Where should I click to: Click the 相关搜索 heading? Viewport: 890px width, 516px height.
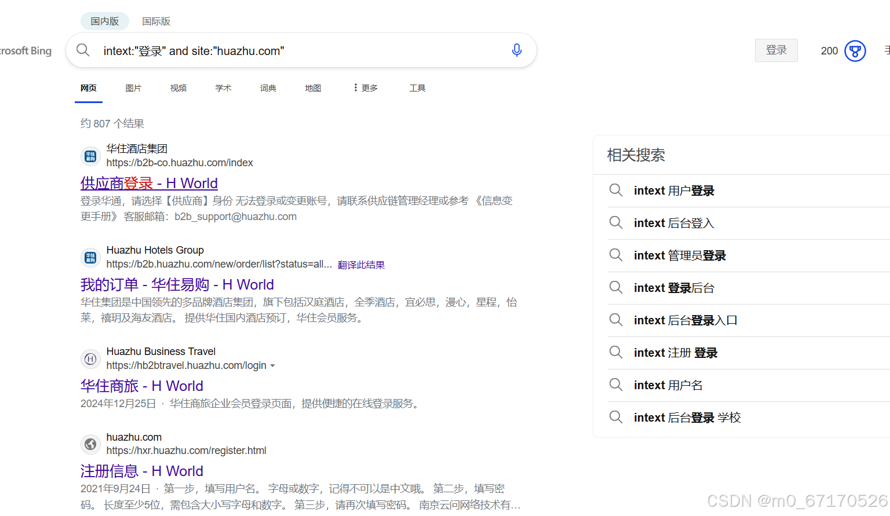(636, 155)
